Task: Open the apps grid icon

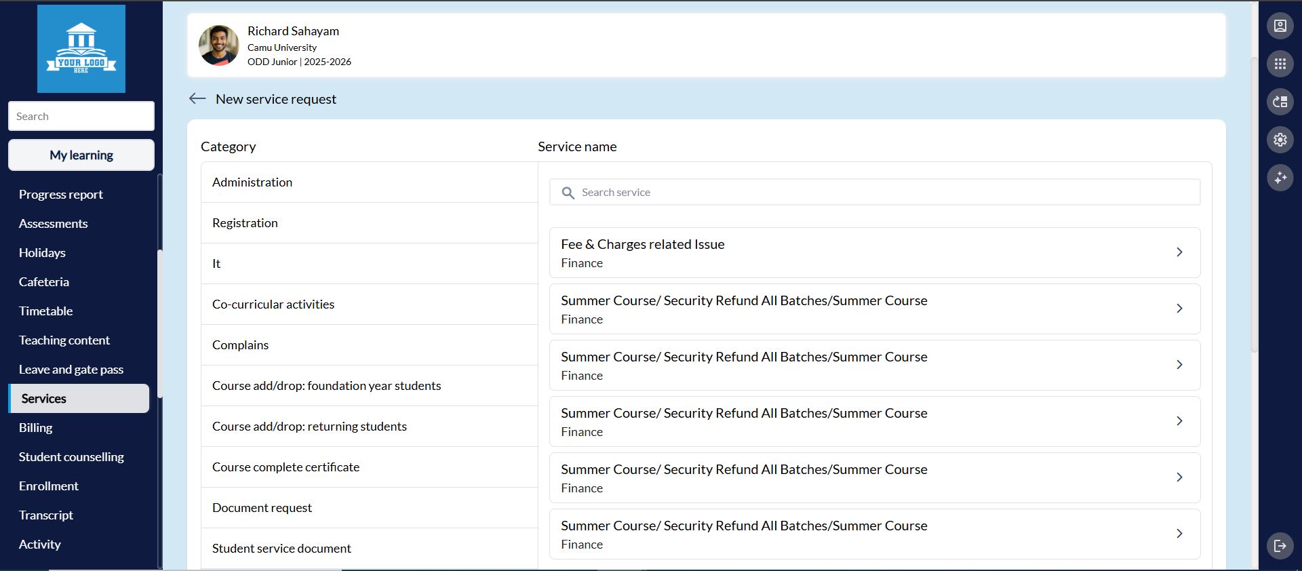Action: 1280,64
